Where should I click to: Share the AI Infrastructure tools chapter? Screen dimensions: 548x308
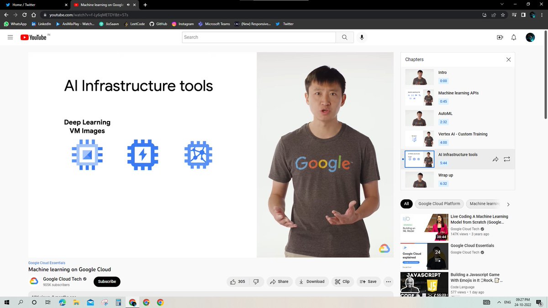[495, 159]
